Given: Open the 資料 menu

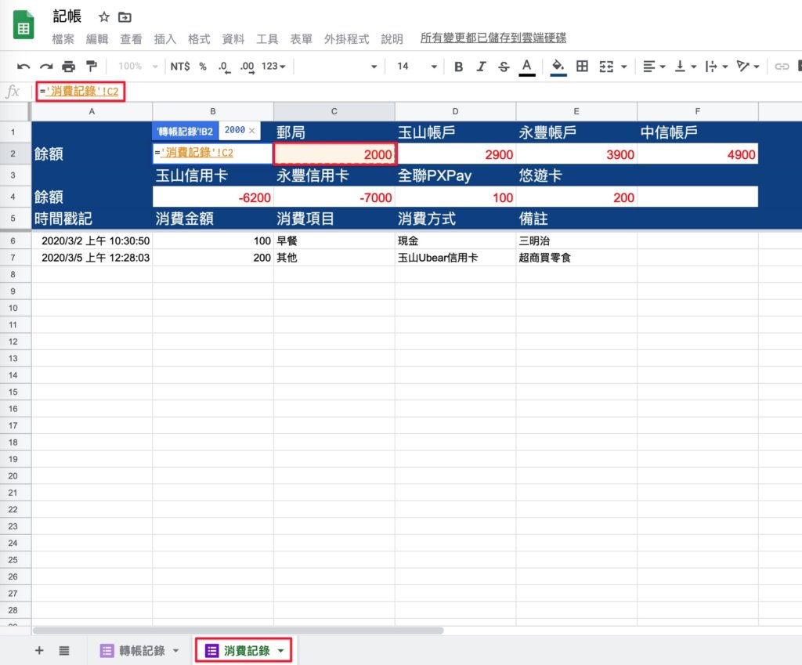Looking at the screenshot, I should tap(233, 39).
